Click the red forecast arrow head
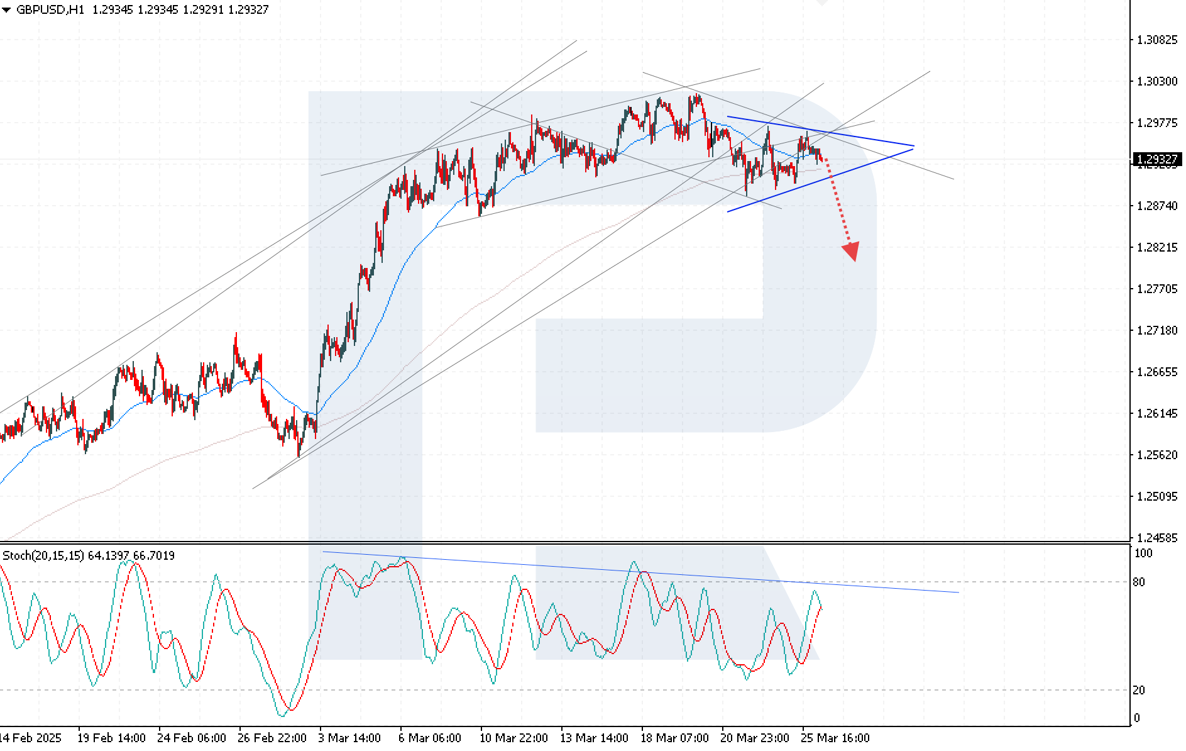The image size is (1186, 751). 851,252
